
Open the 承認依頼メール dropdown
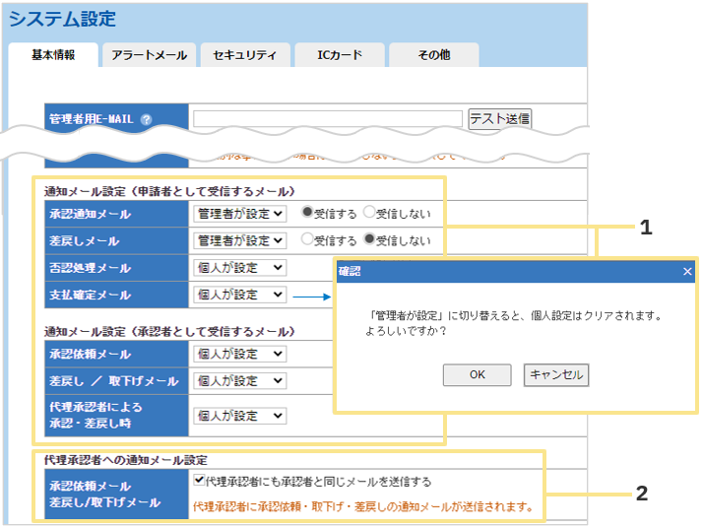pyautogui.click(x=239, y=354)
